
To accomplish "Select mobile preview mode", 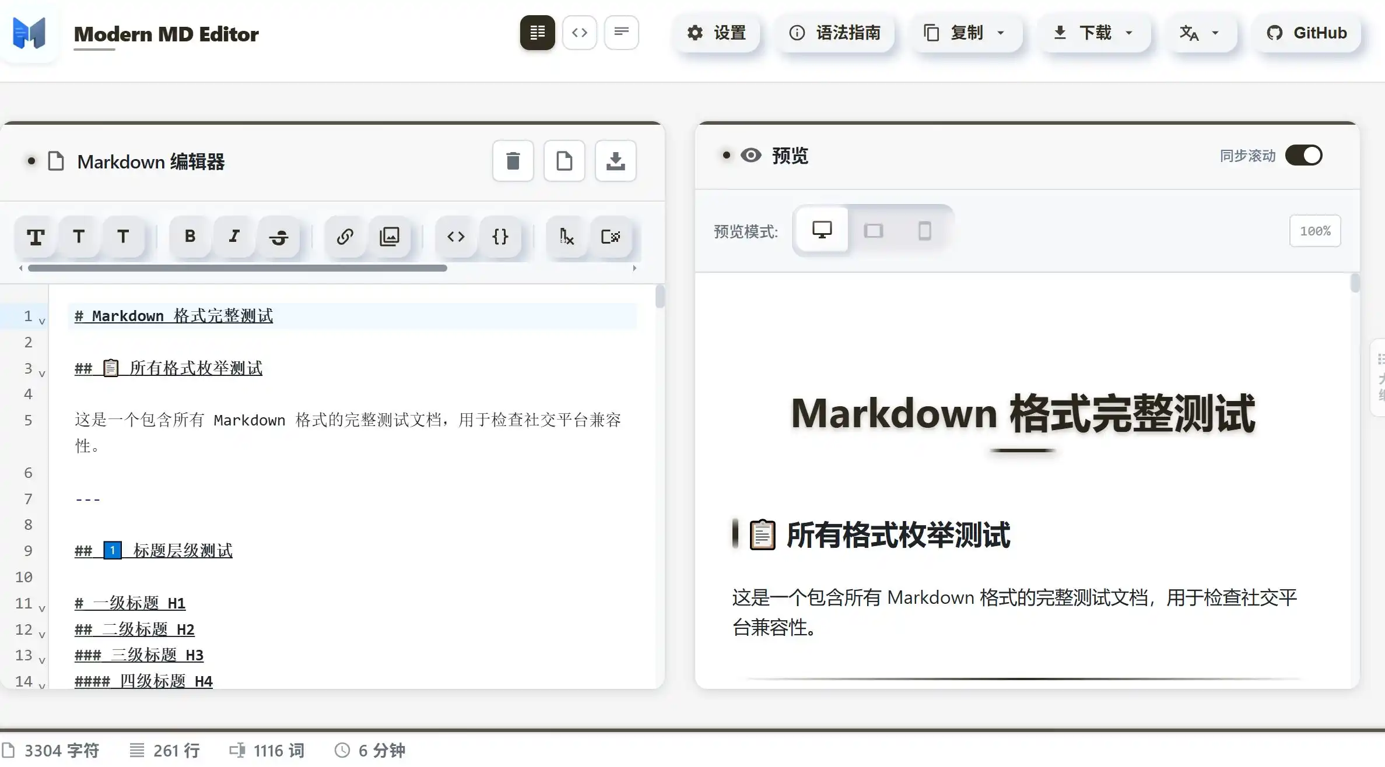I will tap(925, 230).
